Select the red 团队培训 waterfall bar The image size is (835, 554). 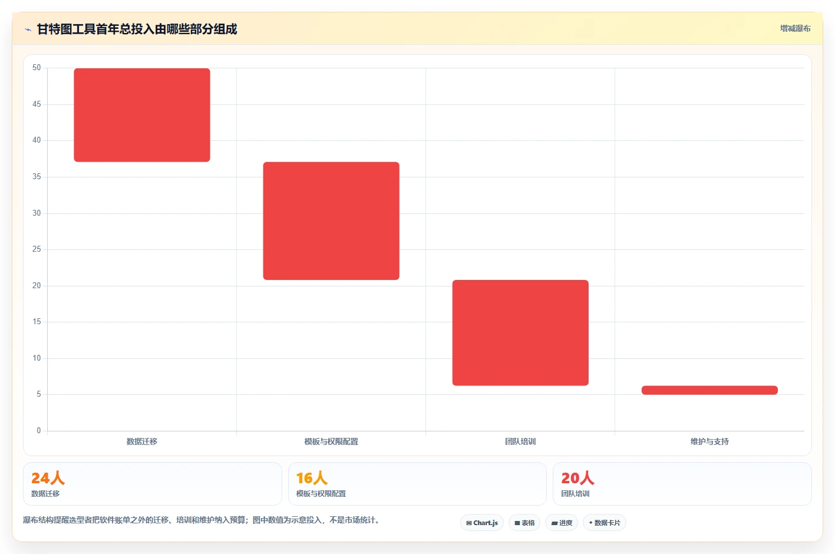520,333
